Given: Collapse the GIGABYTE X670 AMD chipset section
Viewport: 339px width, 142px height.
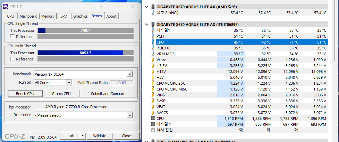Looking at the screenshot, I should 147,7.
